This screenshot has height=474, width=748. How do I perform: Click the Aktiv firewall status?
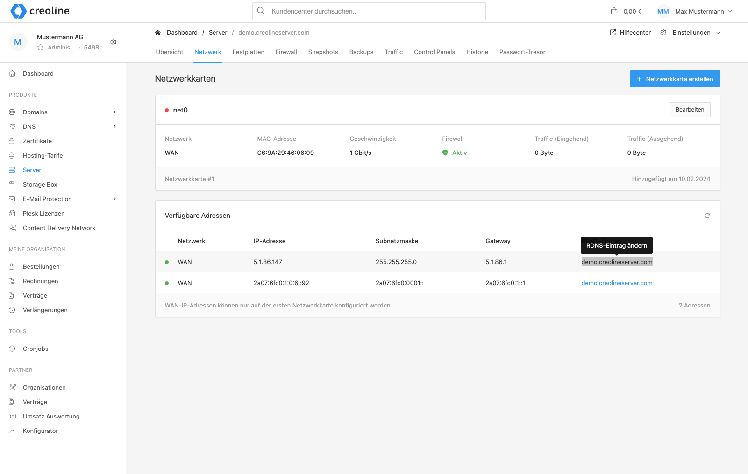coord(455,153)
